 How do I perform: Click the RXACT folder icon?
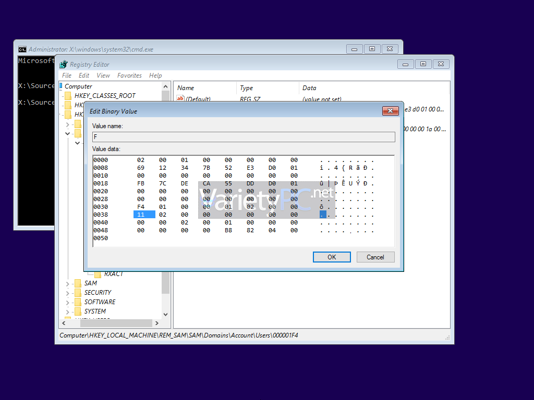pyautogui.click(x=98, y=274)
